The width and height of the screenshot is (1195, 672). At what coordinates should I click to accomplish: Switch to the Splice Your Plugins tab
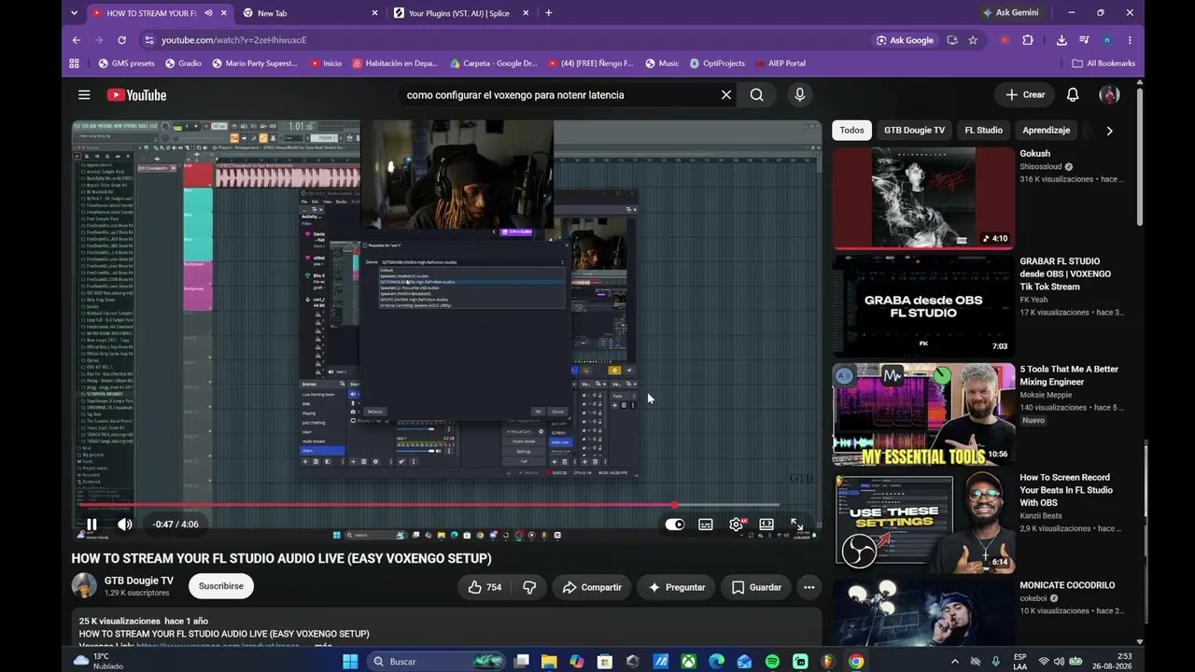[x=457, y=13]
